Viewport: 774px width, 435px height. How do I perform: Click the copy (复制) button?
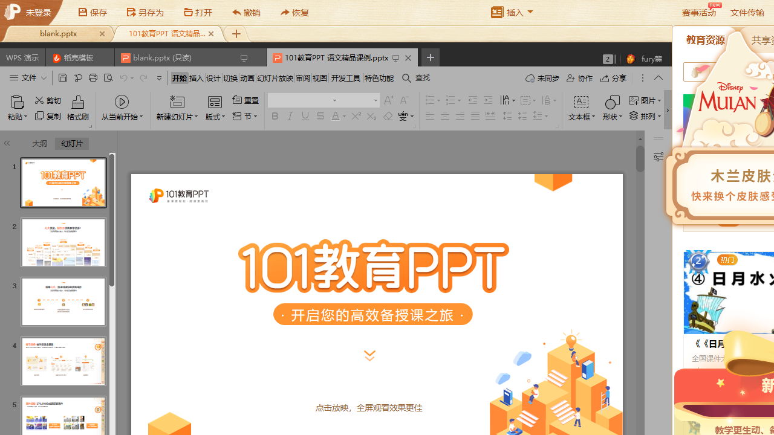[x=48, y=116]
